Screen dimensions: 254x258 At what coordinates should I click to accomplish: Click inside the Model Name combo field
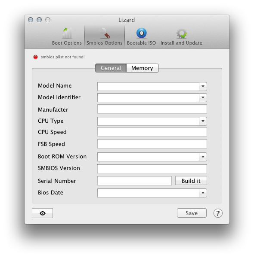point(148,86)
